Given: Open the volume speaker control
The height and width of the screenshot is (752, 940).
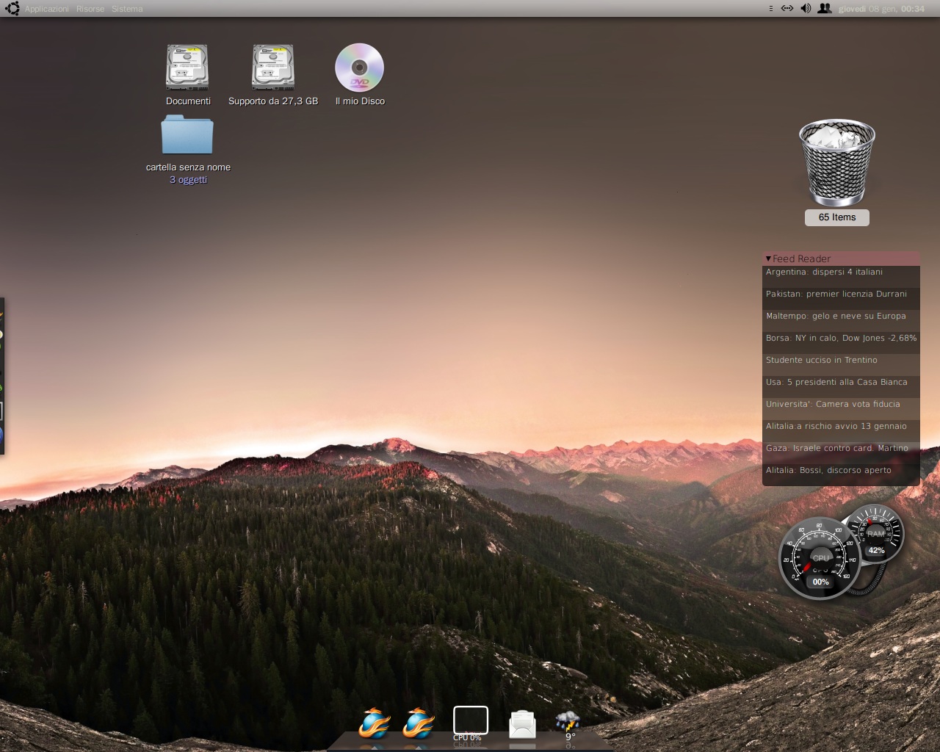Looking at the screenshot, I should click(x=806, y=9).
